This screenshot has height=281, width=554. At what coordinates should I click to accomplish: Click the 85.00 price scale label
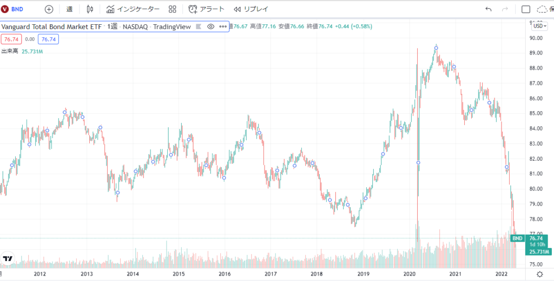pos(536,113)
